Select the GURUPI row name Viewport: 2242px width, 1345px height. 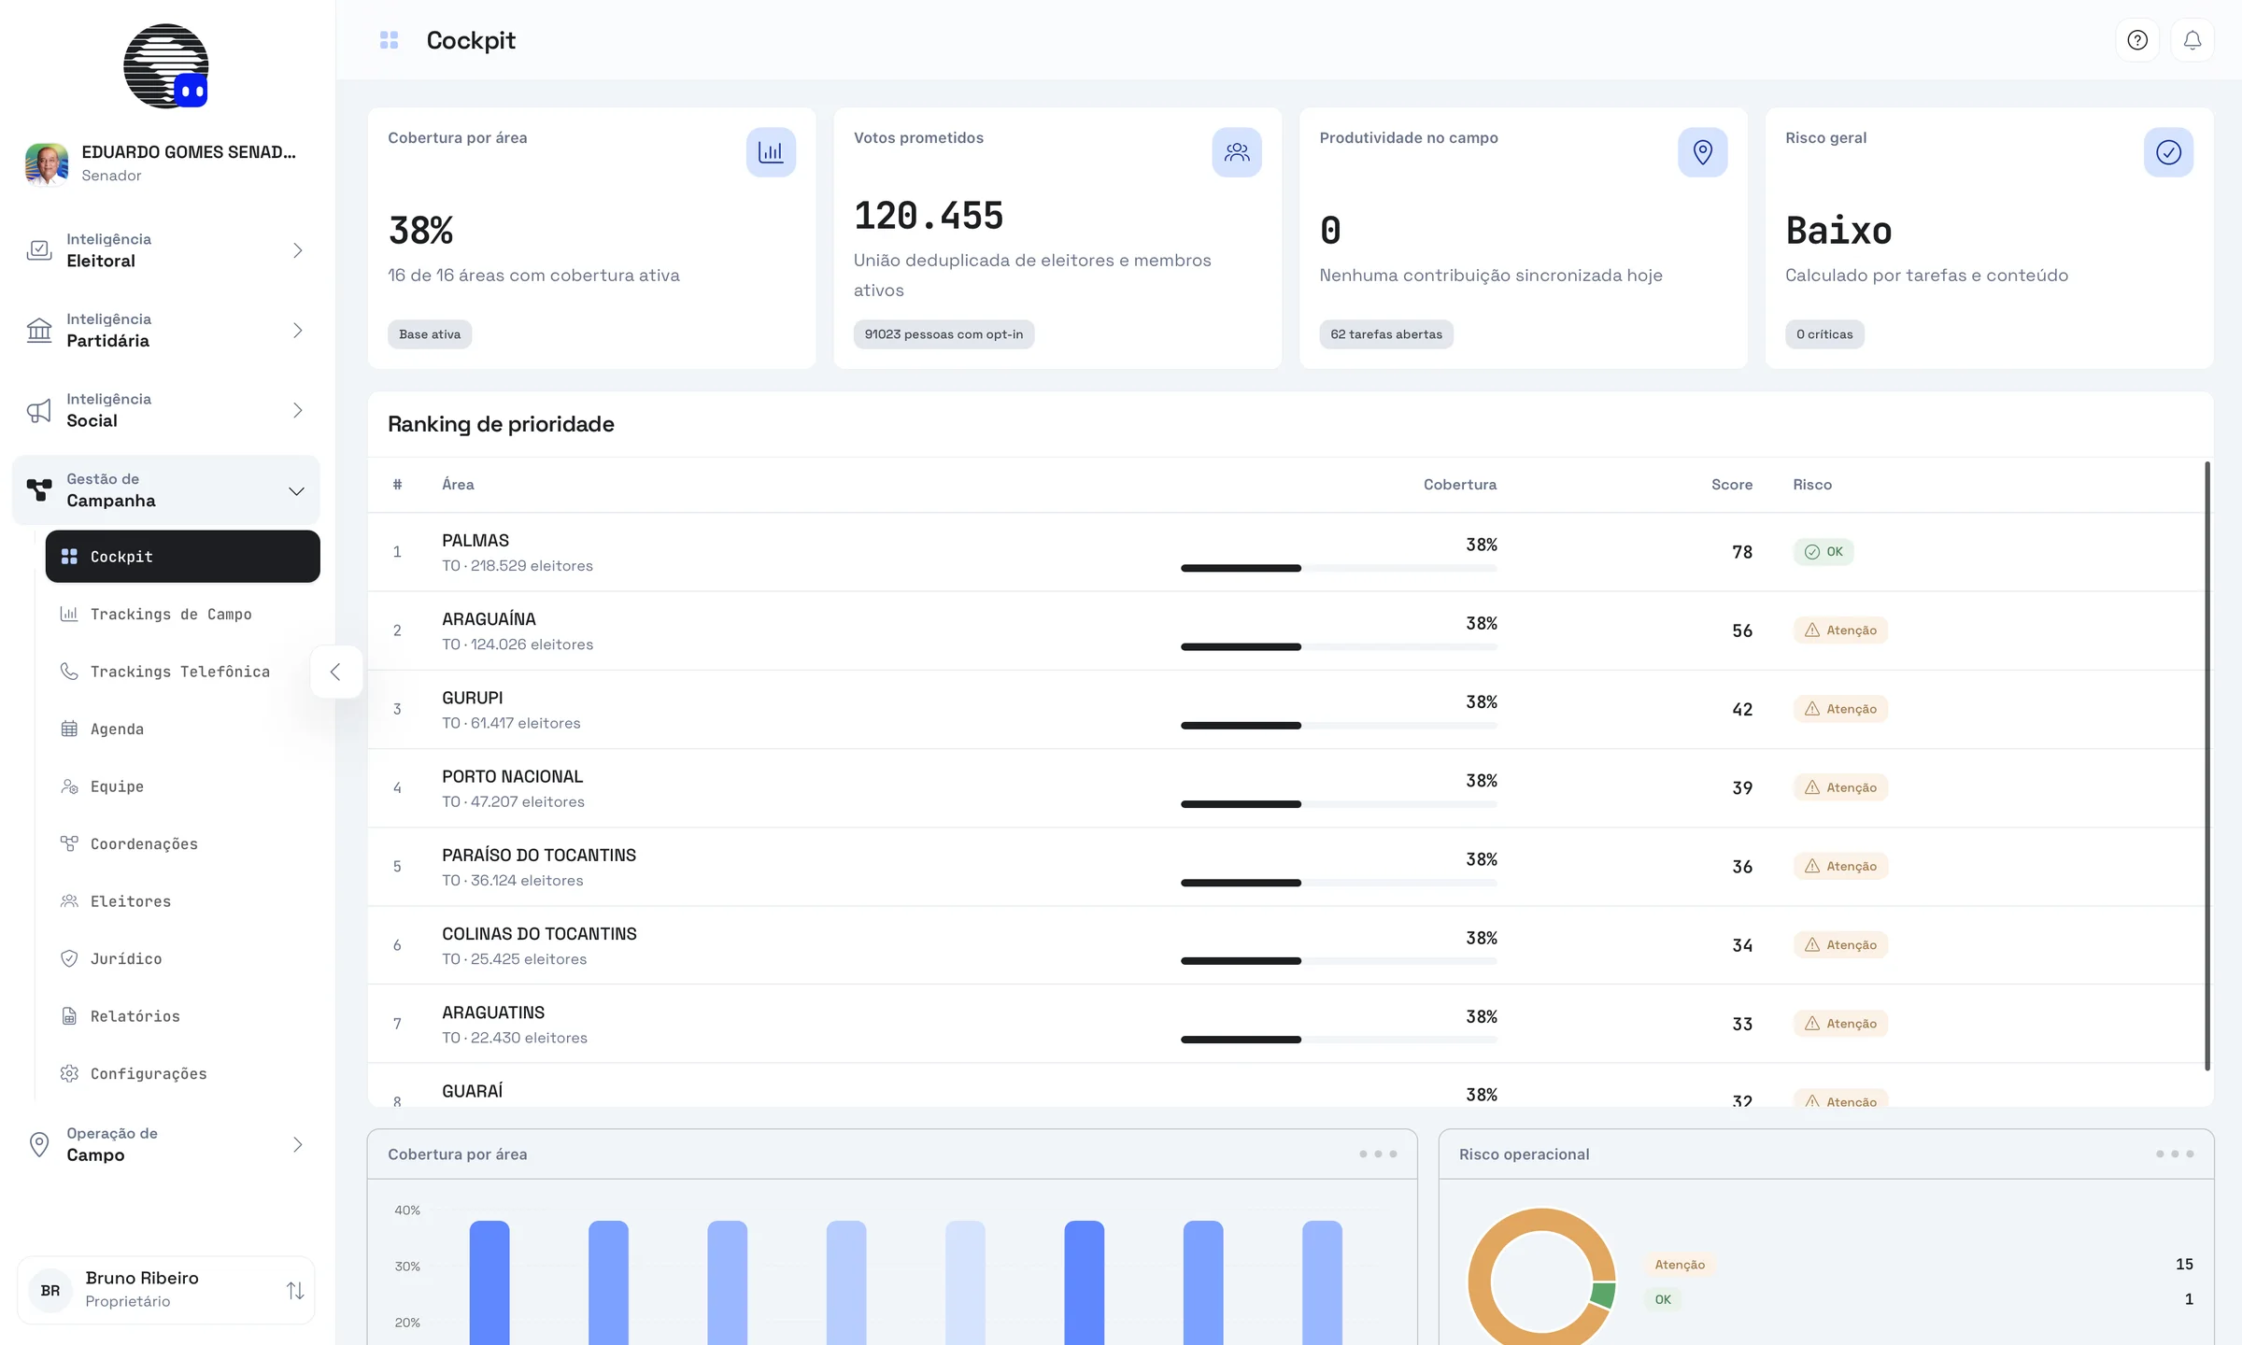[x=473, y=698]
